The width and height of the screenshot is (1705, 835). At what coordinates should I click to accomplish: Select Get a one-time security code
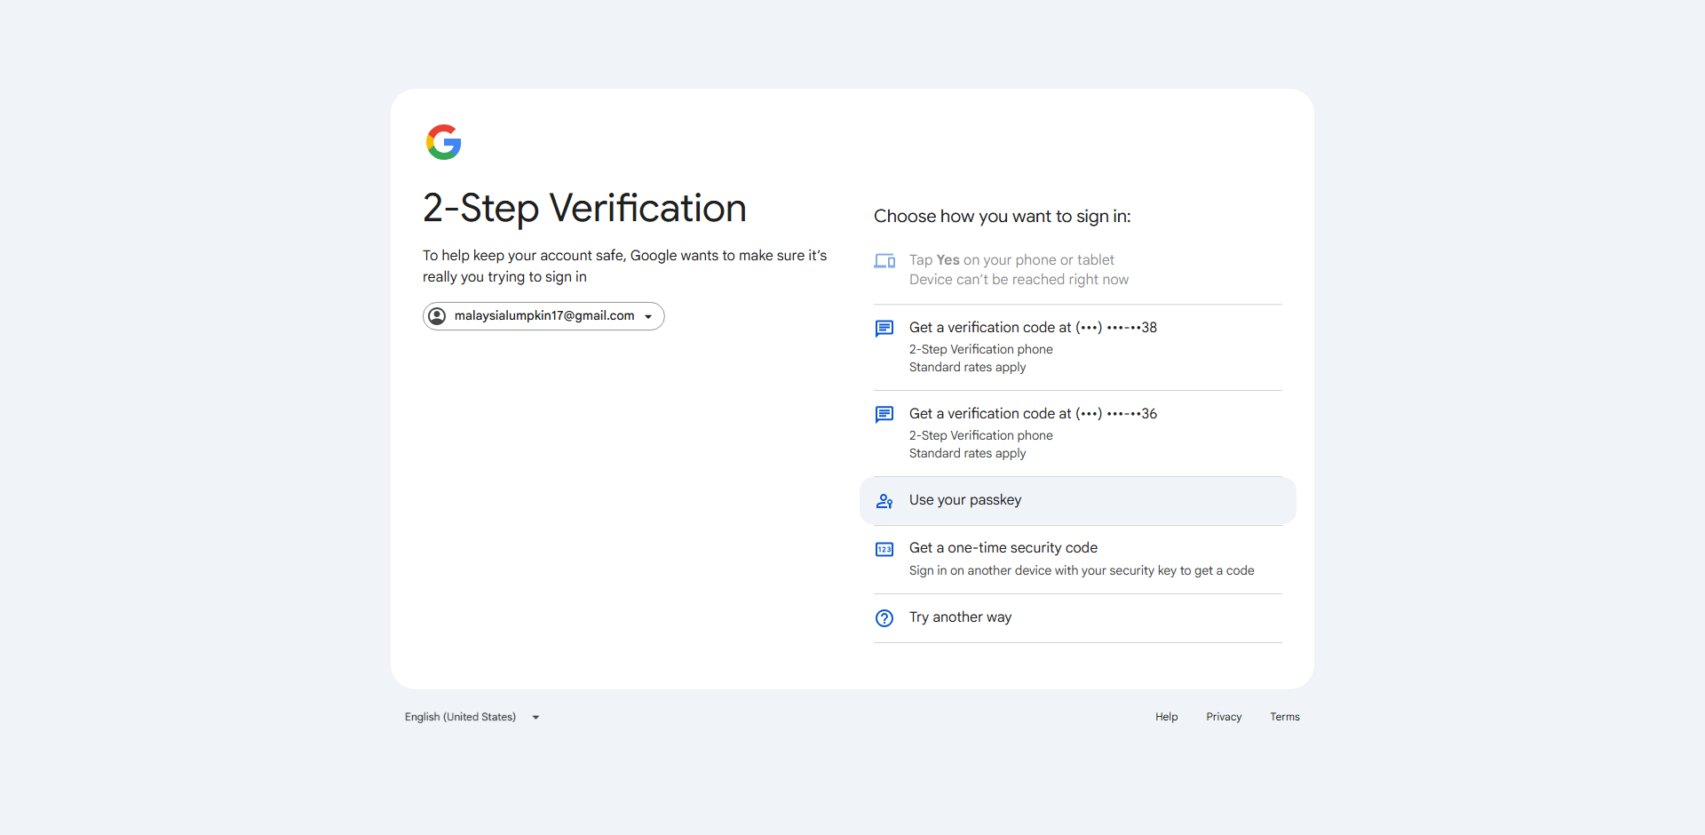click(x=1078, y=560)
